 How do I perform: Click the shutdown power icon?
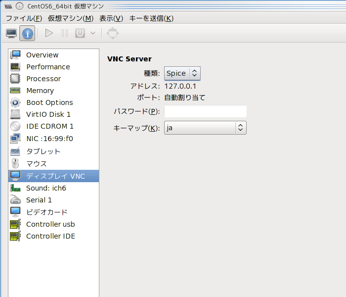[80, 33]
